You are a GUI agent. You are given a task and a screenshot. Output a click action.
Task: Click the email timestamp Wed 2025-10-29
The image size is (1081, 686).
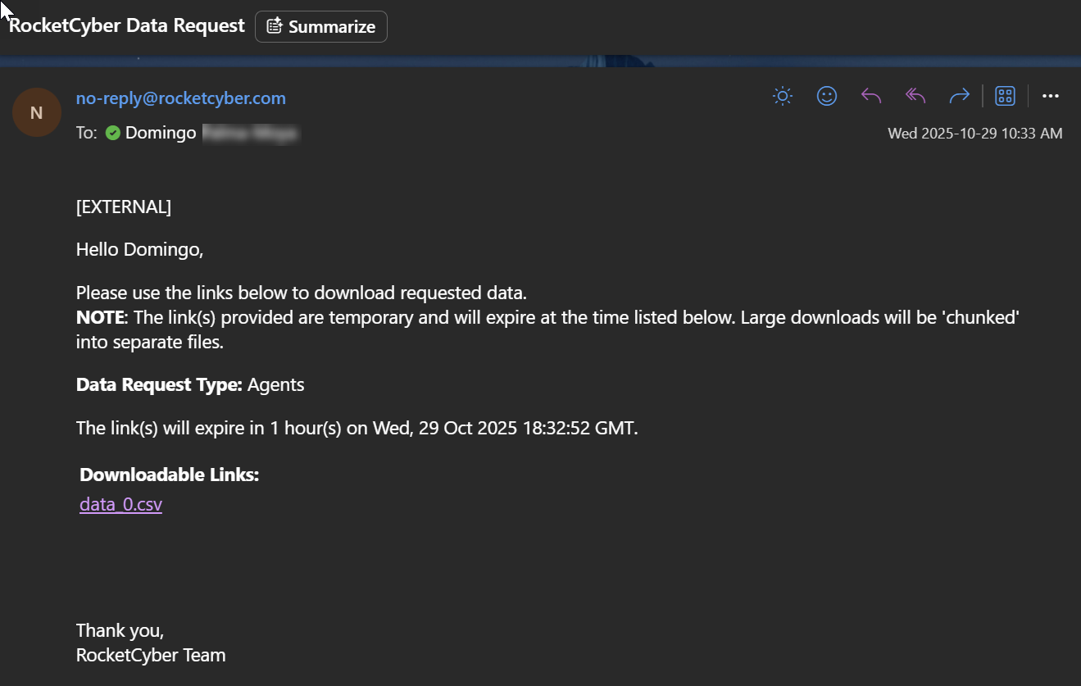pyautogui.click(x=974, y=134)
